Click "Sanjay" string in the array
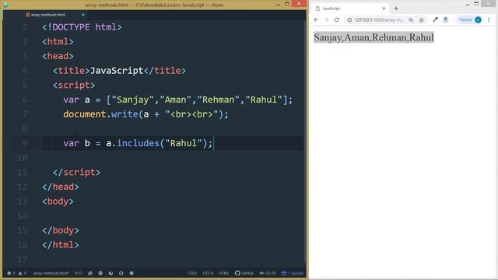This screenshot has height=280, width=498. coord(133,100)
